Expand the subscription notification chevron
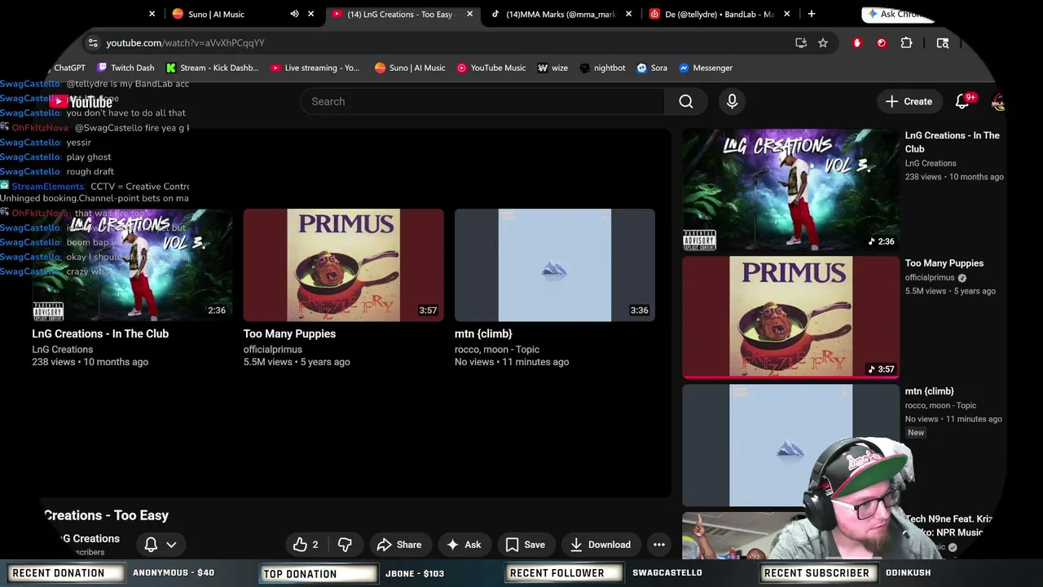This screenshot has height=587, width=1043. pos(171,545)
